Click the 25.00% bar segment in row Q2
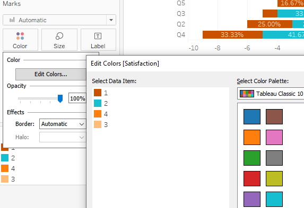This screenshot has width=304, height=208. [x=270, y=24]
